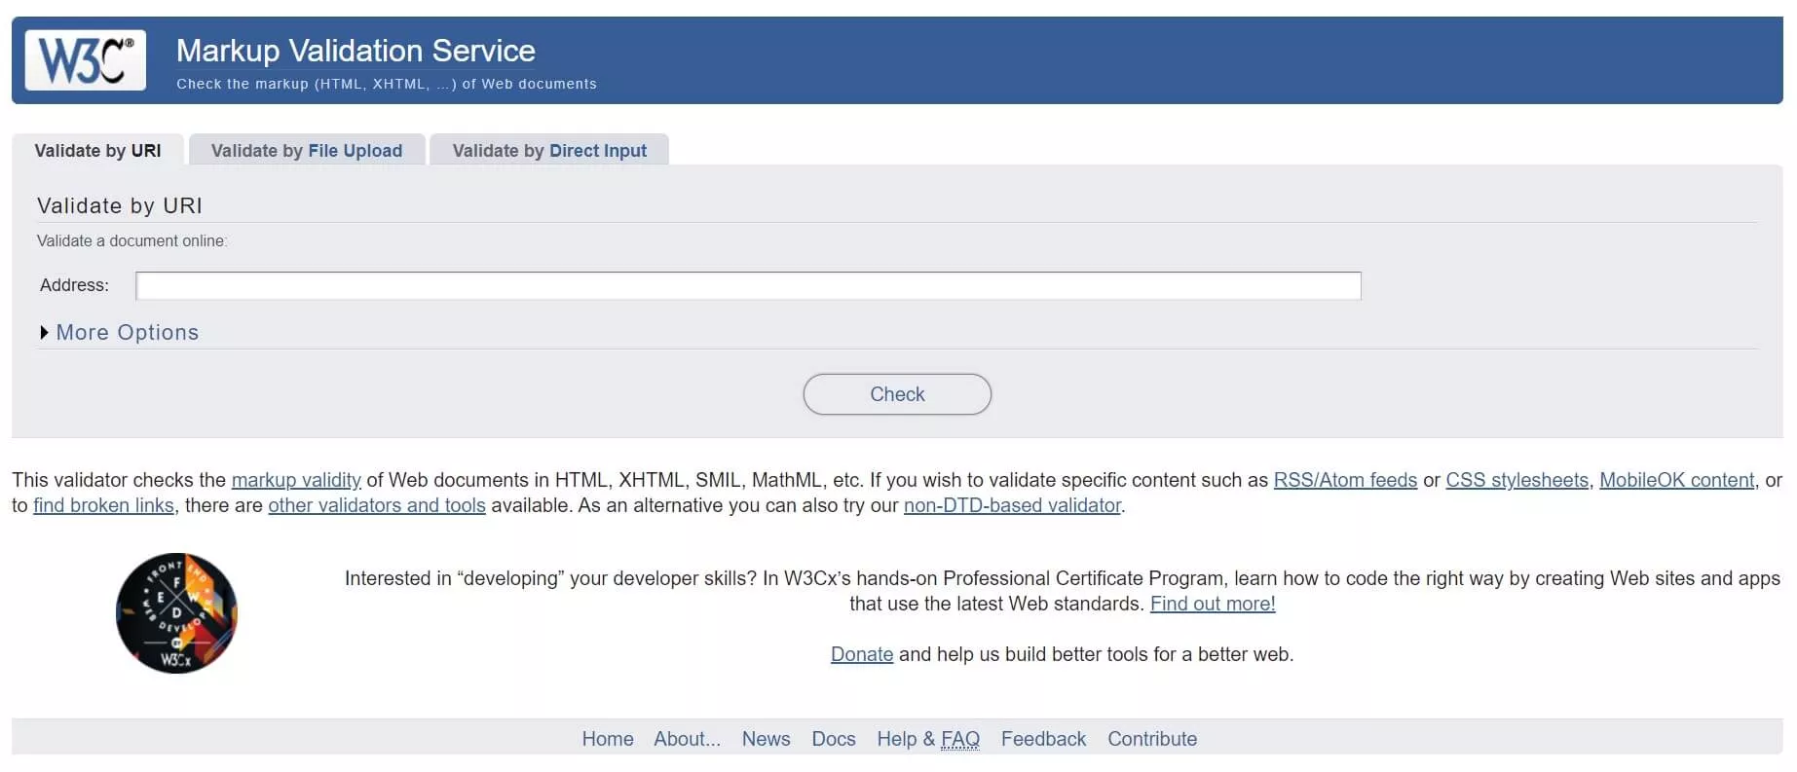
Task: Click the Check button
Action: click(x=897, y=394)
